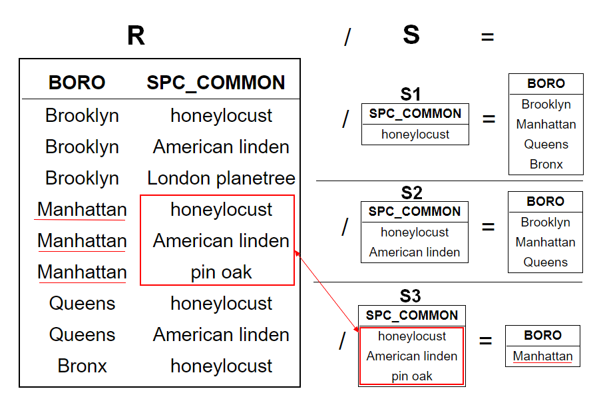603x403 pixels.
Task: Click pin oak inside table R's red box
Action: [221, 272]
